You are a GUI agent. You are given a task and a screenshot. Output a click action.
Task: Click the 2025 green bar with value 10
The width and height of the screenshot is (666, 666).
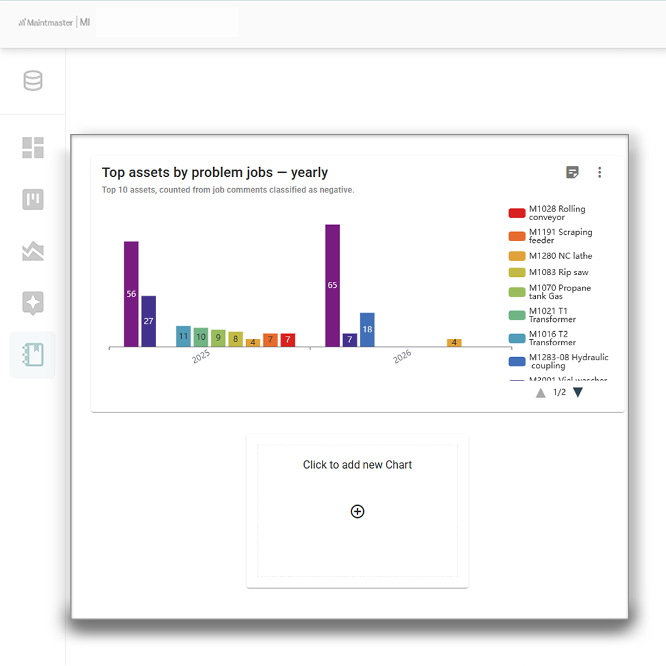(x=201, y=337)
